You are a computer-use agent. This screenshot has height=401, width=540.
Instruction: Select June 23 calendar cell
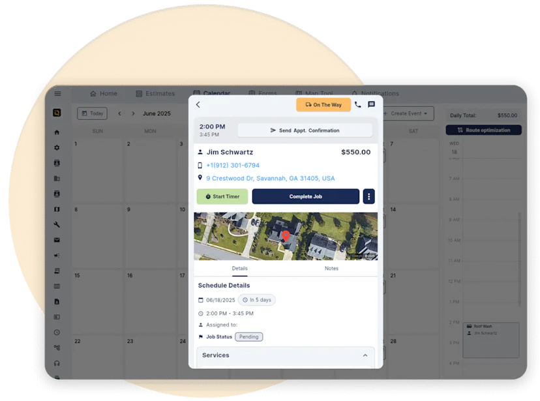coord(151,358)
